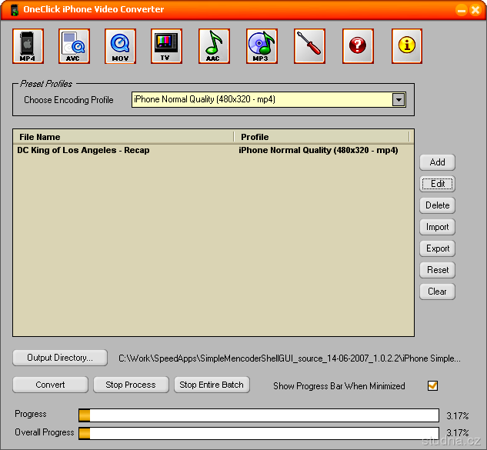Click the Reset button
The width and height of the screenshot is (487, 450).
(x=437, y=270)
